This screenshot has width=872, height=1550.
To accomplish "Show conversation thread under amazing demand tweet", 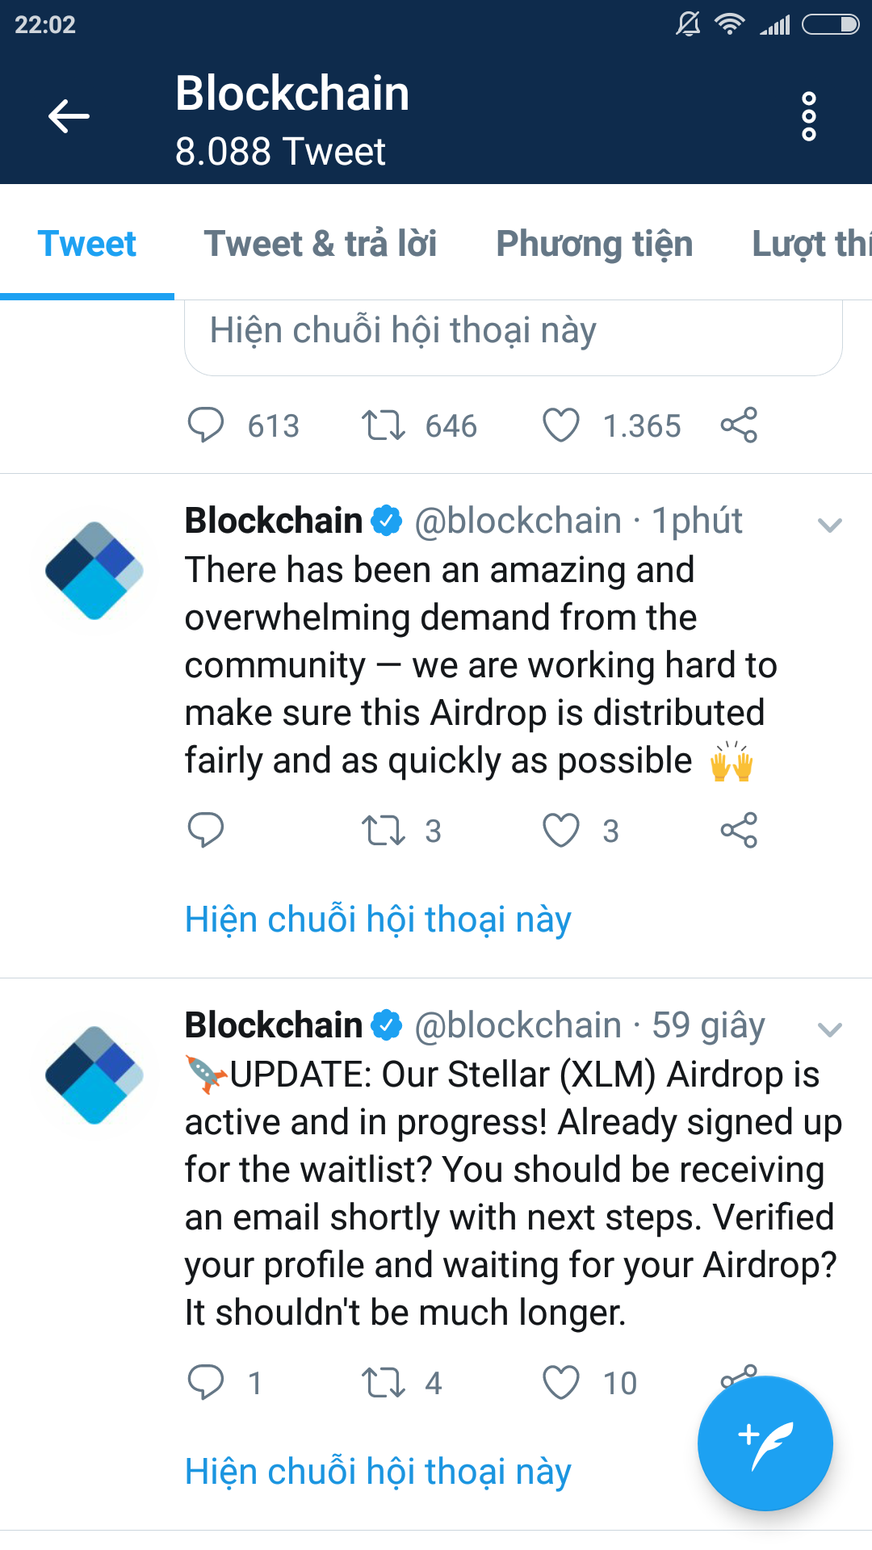I will pyautogui.click(x=378, y=920).
